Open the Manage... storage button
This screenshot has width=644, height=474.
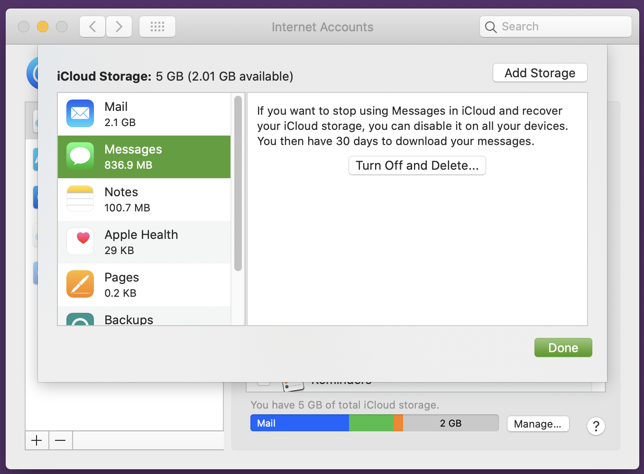538,424
